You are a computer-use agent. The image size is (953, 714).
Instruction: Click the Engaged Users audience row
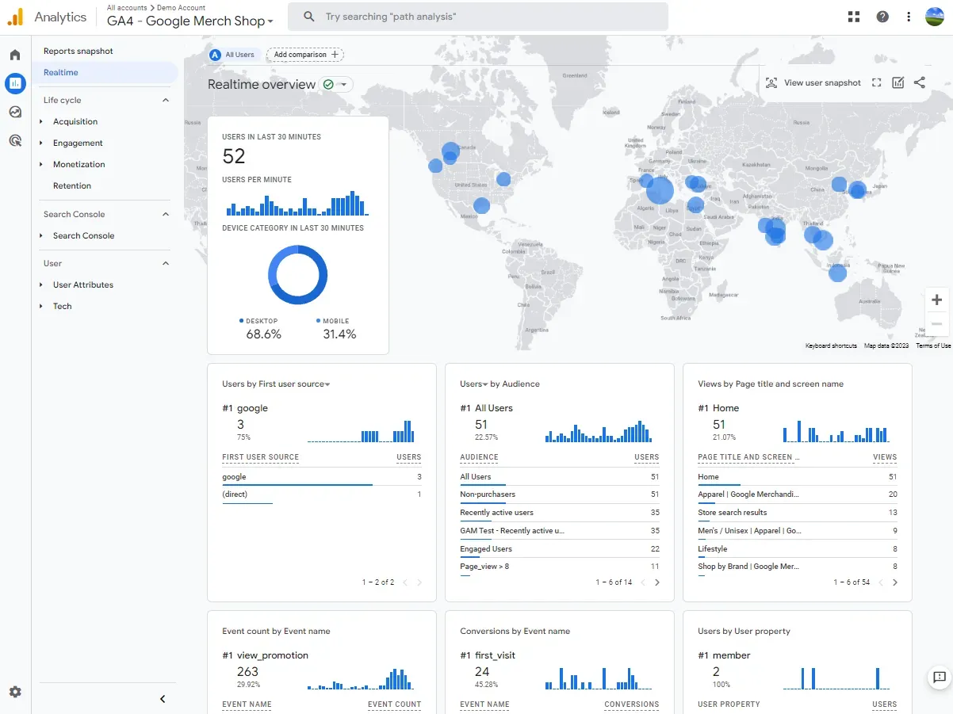click(560, 550)
